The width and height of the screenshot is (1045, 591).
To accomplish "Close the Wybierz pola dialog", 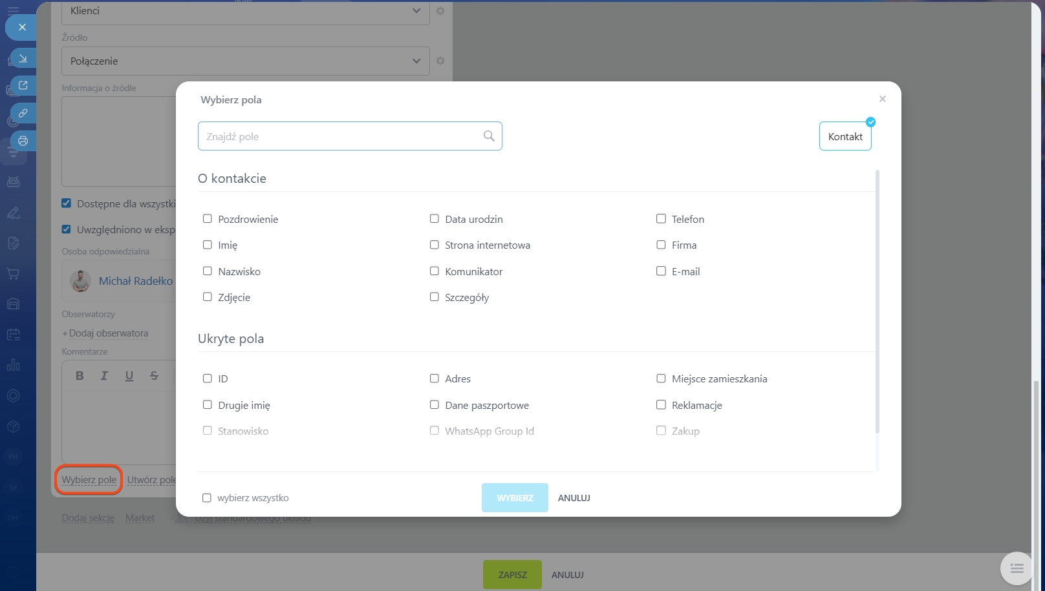I will coord(882,99).
